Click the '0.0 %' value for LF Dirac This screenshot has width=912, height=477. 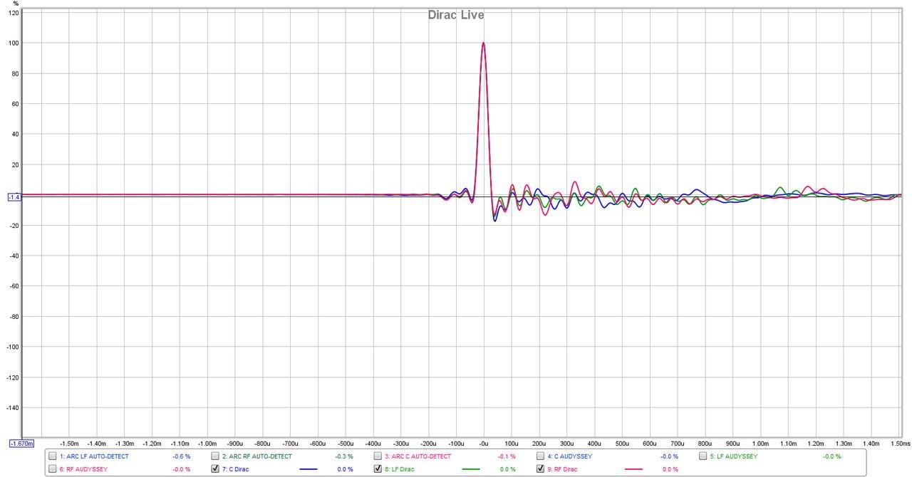[x=507, y=469]
